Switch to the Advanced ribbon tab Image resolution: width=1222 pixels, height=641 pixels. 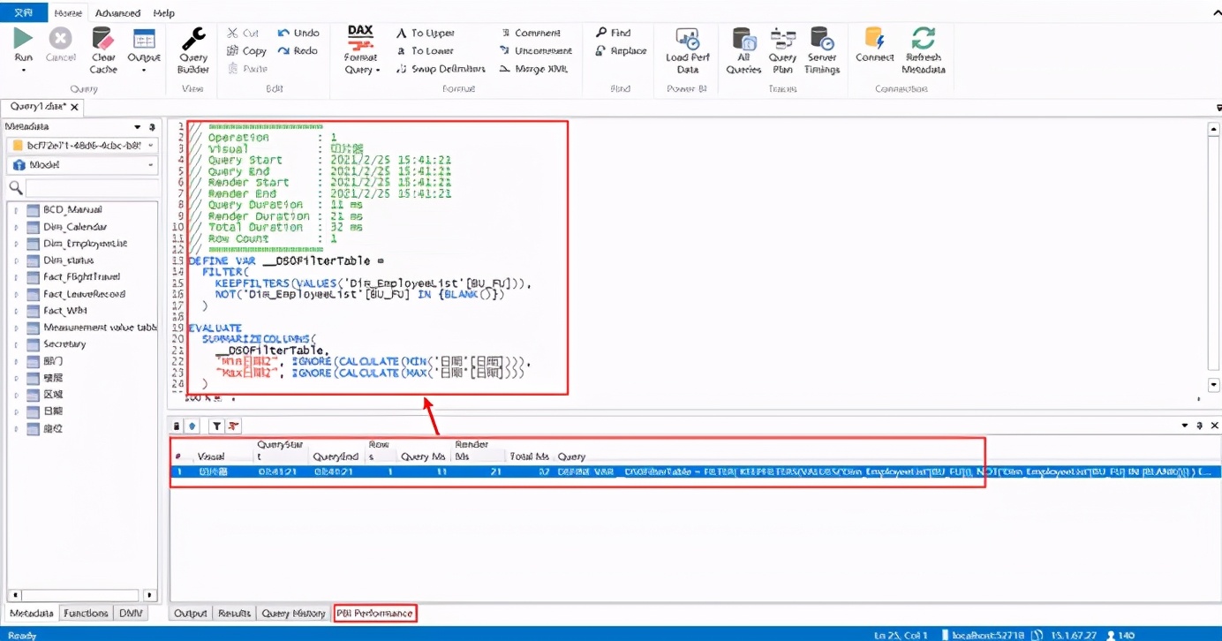[x=117, y=13]
